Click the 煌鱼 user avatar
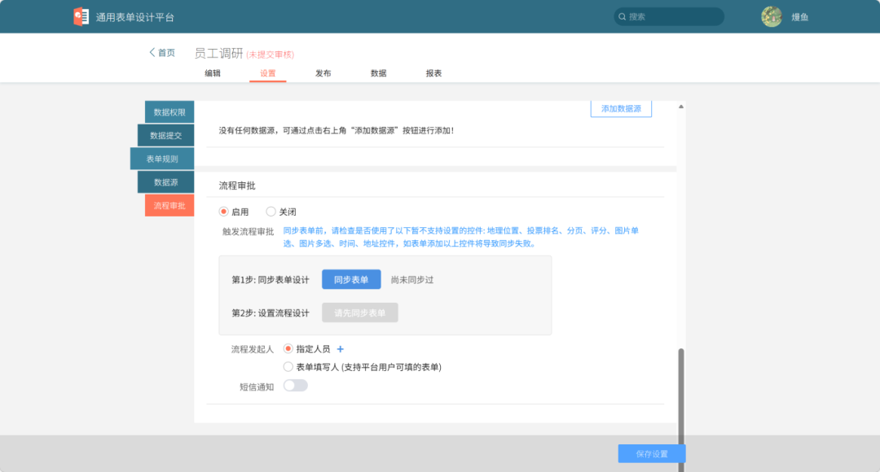880x472 pixels. click(x=771, y=15)
